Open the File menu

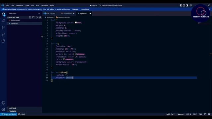click(x=7, y=5)
